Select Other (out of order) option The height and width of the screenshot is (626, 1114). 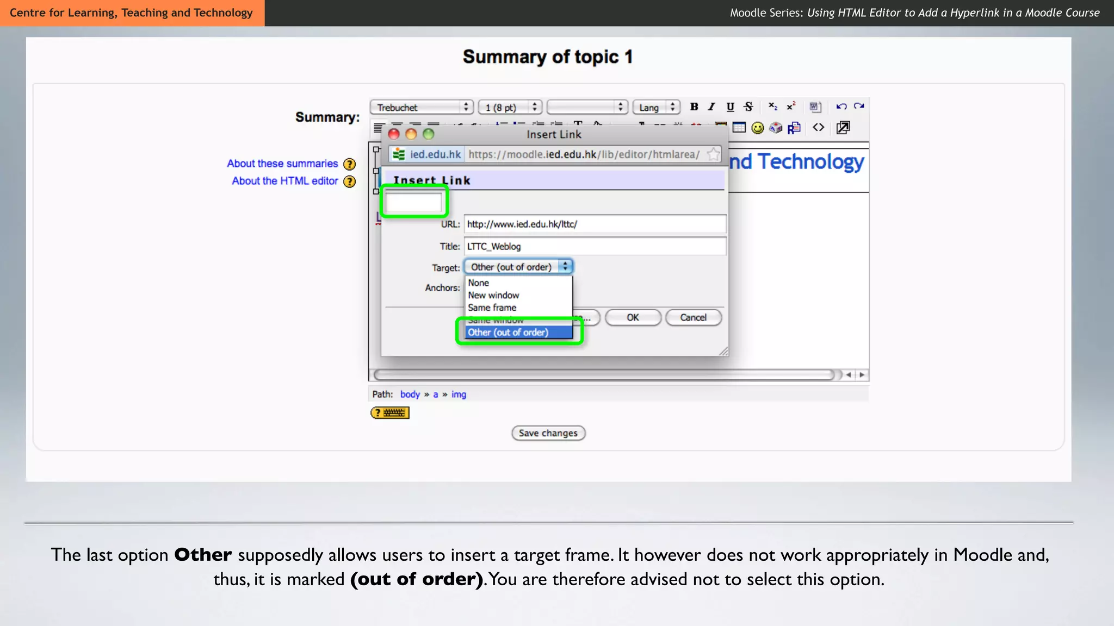[x=519, y=332]
